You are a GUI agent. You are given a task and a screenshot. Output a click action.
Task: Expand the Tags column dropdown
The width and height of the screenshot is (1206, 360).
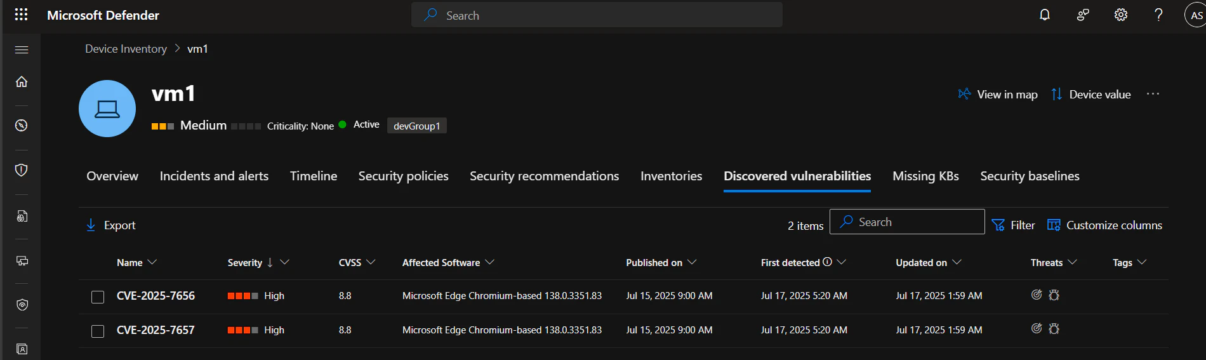[x=1142, y=262]
